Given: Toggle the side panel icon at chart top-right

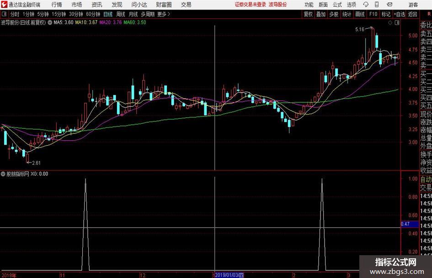Looking at the screenshot, I should (x=397, y=23).
